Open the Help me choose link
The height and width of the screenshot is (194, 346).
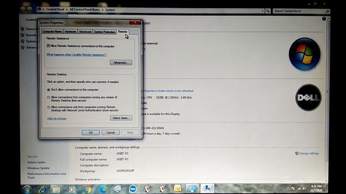click(57, 119)
